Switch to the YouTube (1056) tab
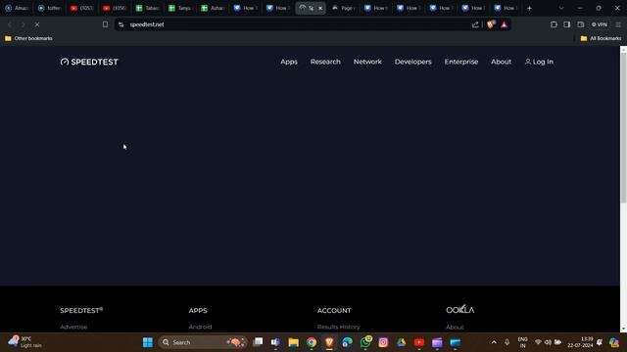The height and width of the screenshot is (352, 627). coord(115,8)
